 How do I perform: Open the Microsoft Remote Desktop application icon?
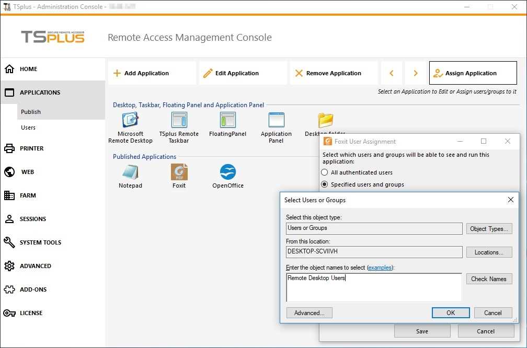tap(130, 121)
